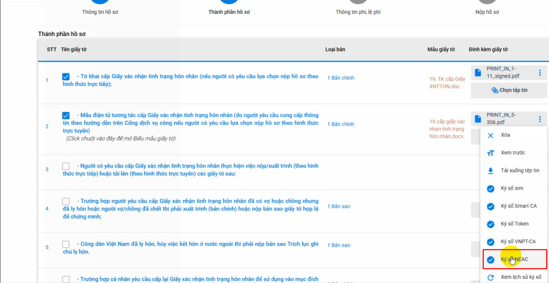The width and height of the screenshot is (549, 283).
Task: Open 19 cấp giấy xác nhận docx link
Action: pyautogui.click(x=447, y=129)
